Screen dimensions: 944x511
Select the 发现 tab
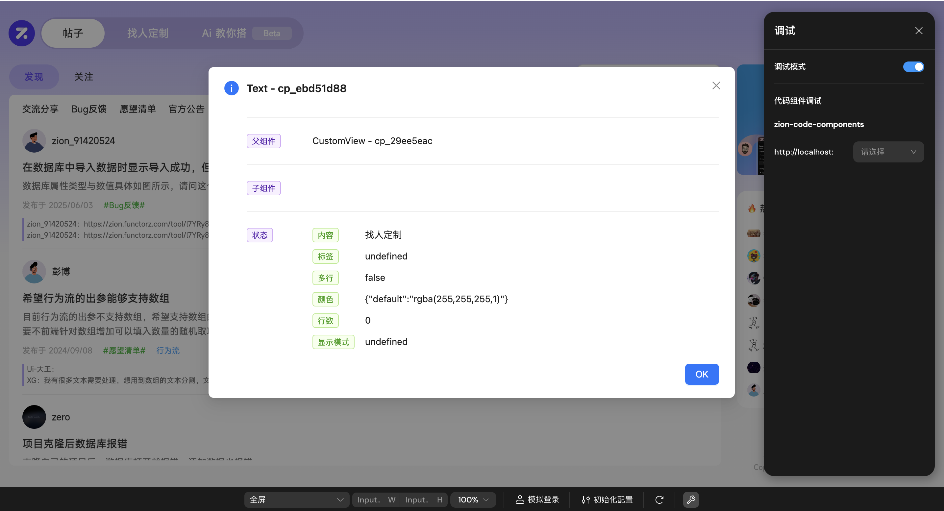click(x=34, y=77)
